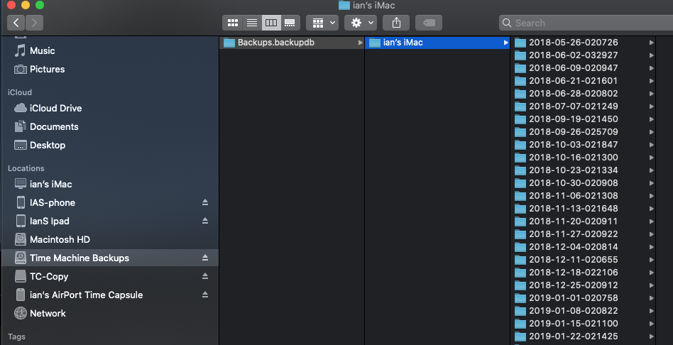Select IanS Ipad in the sidebar

click(x=110, y=221)
